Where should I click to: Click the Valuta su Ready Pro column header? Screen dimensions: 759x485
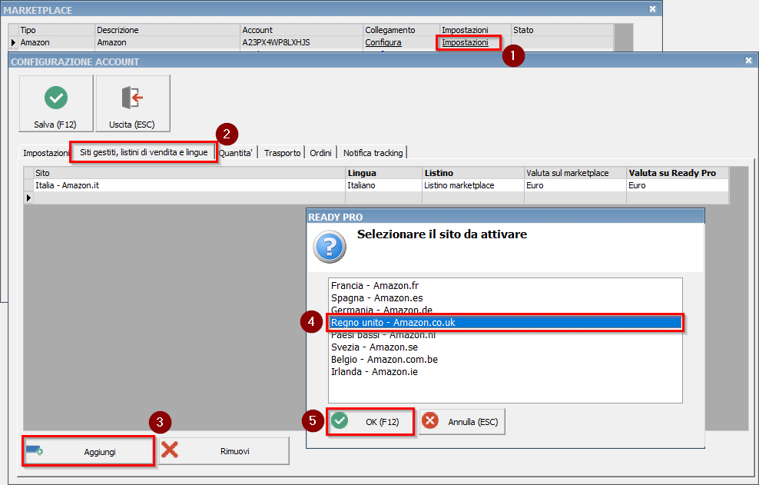(678, 173)
